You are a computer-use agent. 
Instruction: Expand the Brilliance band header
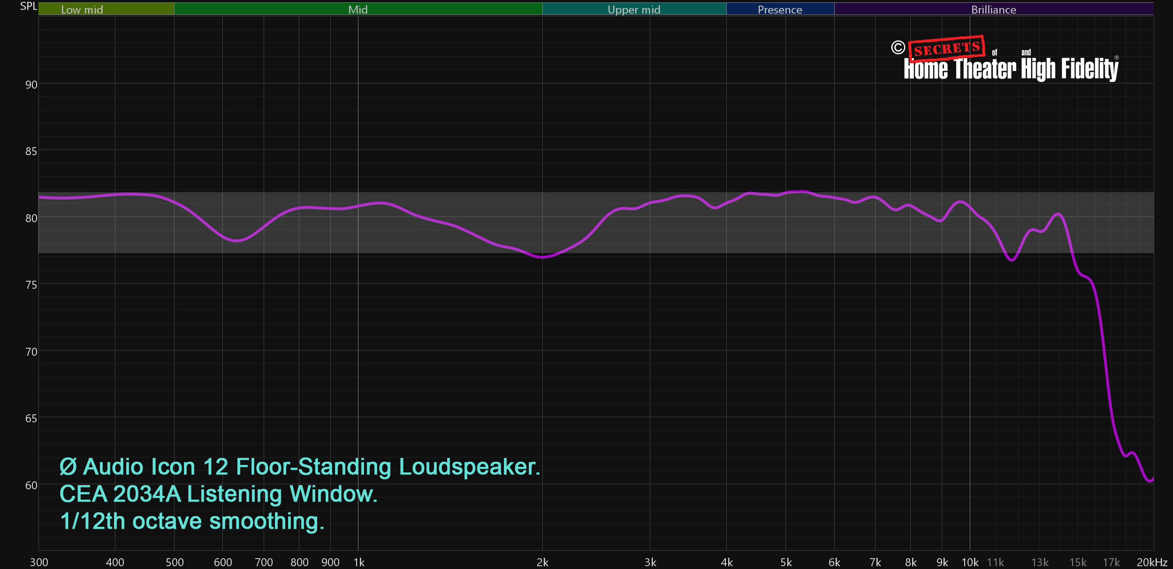click(993, 9)
